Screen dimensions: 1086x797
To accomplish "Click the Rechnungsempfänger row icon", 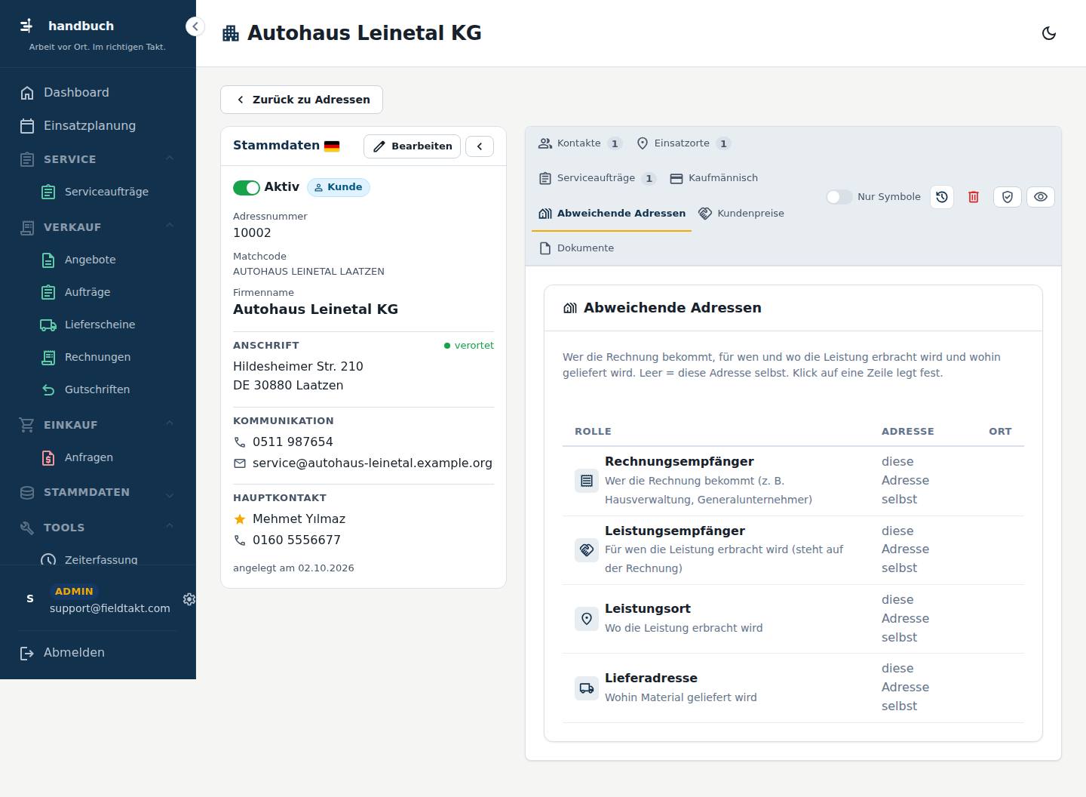I will tap(587, 481).
